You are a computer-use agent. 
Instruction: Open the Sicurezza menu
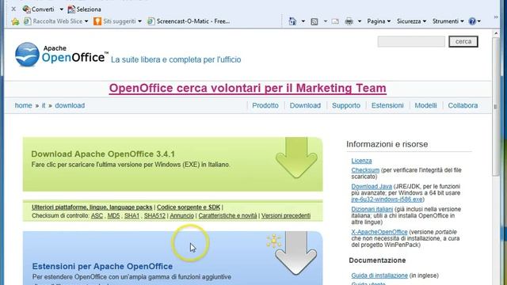click(x=411, y=21)
